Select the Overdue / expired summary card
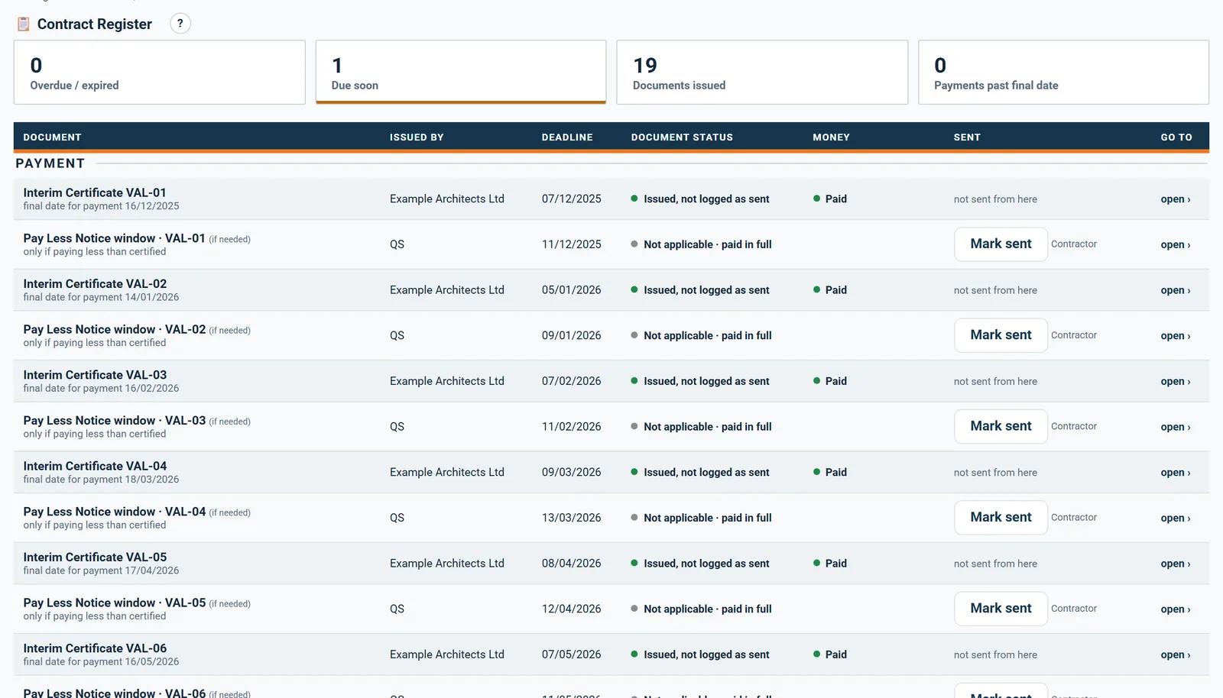This screenshot has height=698, width=1223. click(160, 73)
